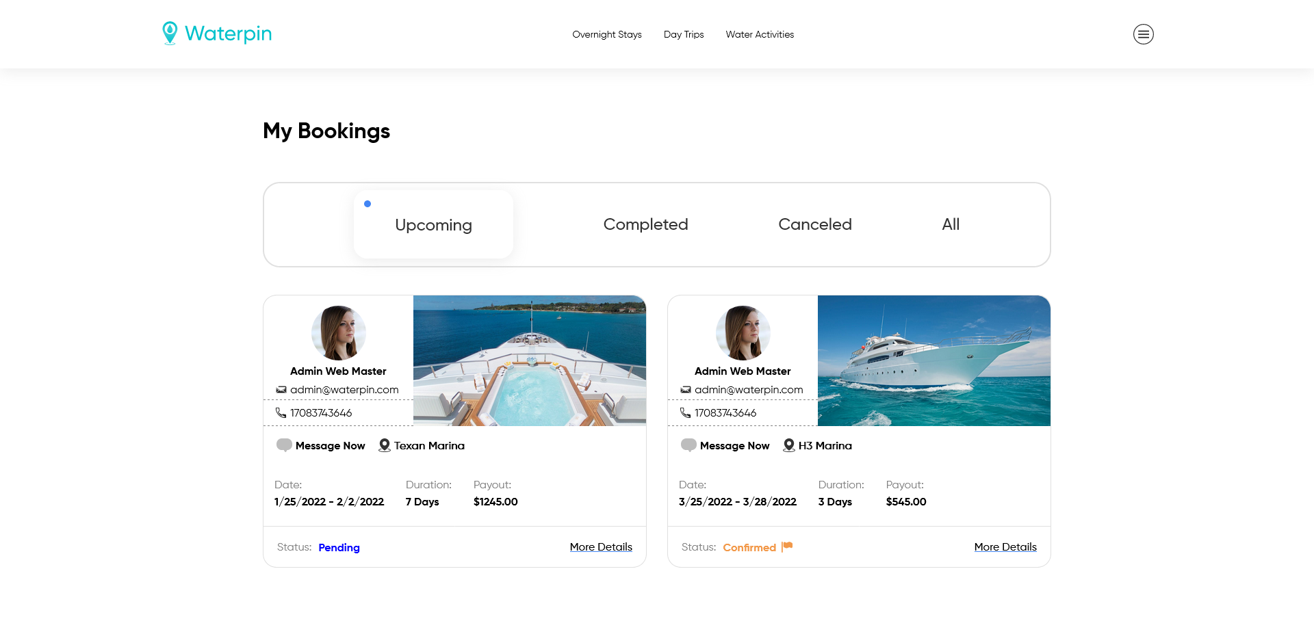
Task: Show All bookings tab
Action: (950, 224)
